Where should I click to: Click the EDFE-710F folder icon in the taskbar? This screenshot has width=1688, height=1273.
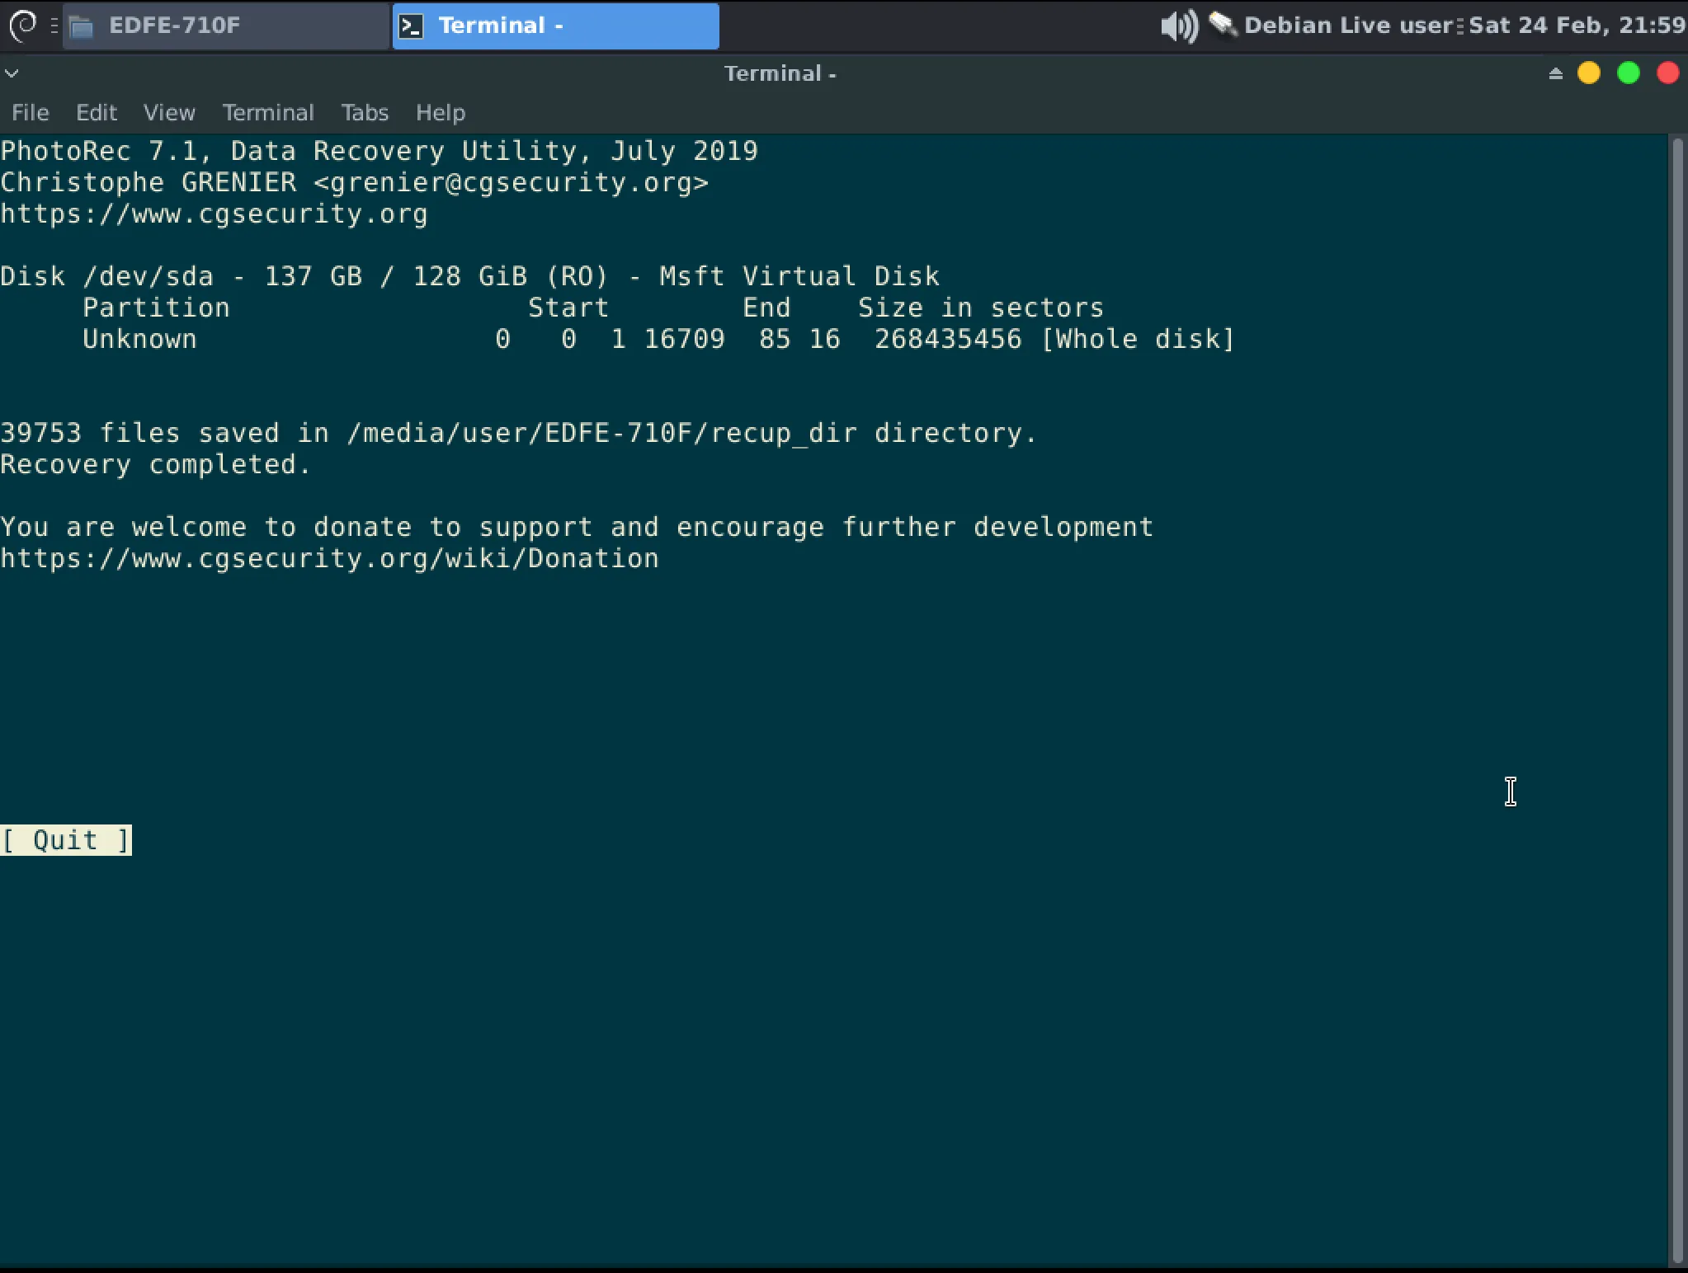[x=81, y=26]
